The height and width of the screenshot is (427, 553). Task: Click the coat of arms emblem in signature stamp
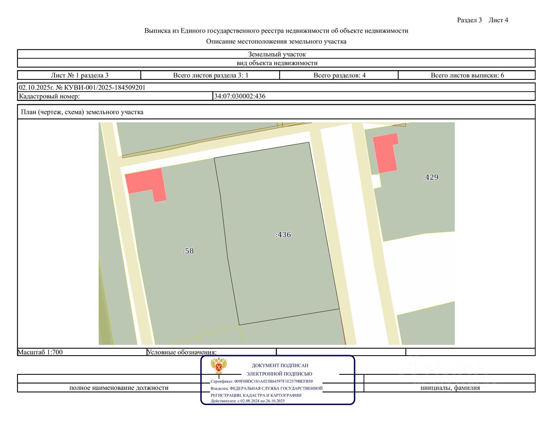(x=219, y=366)
